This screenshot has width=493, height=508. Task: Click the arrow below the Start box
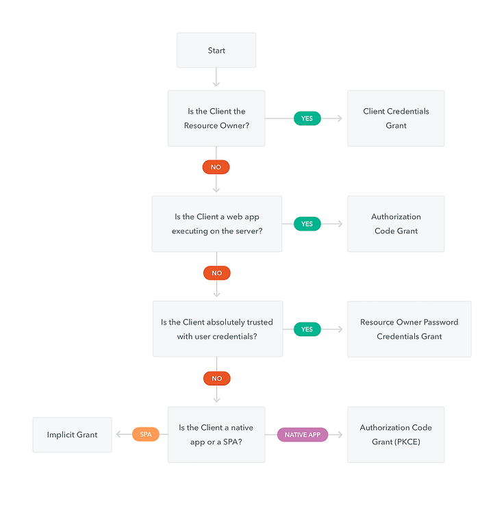coord(216,77)
